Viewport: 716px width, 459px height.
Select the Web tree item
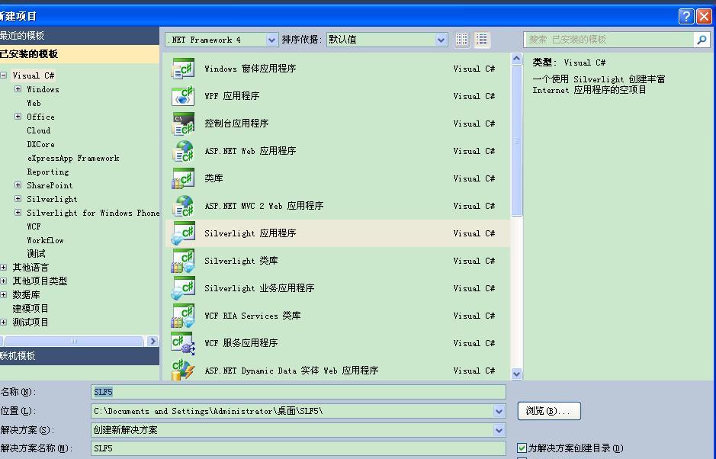click(x=34, y=103)
